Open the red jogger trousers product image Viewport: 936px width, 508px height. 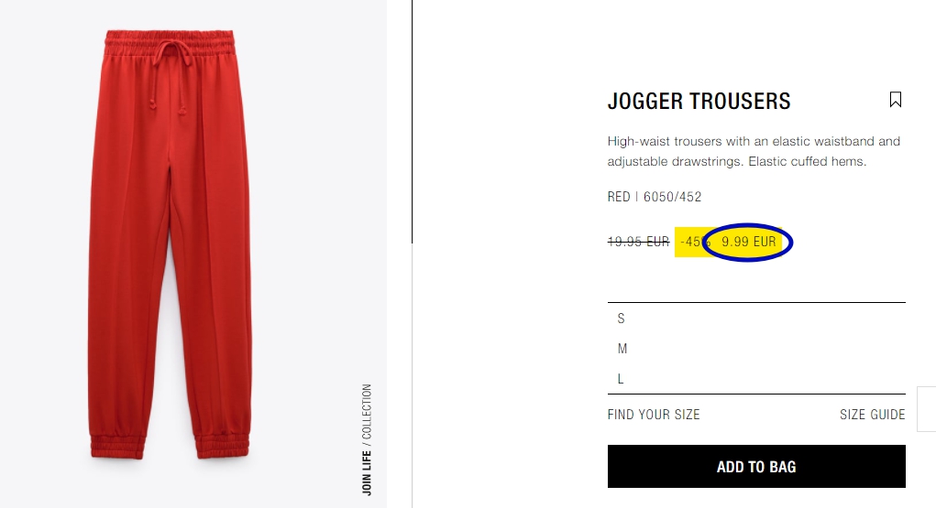171,244
